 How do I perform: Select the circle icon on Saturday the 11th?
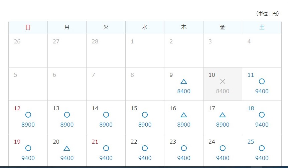tap(262, 81)
